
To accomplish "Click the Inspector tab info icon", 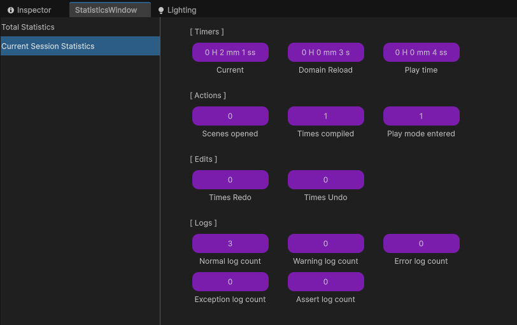I will point(11,10).
